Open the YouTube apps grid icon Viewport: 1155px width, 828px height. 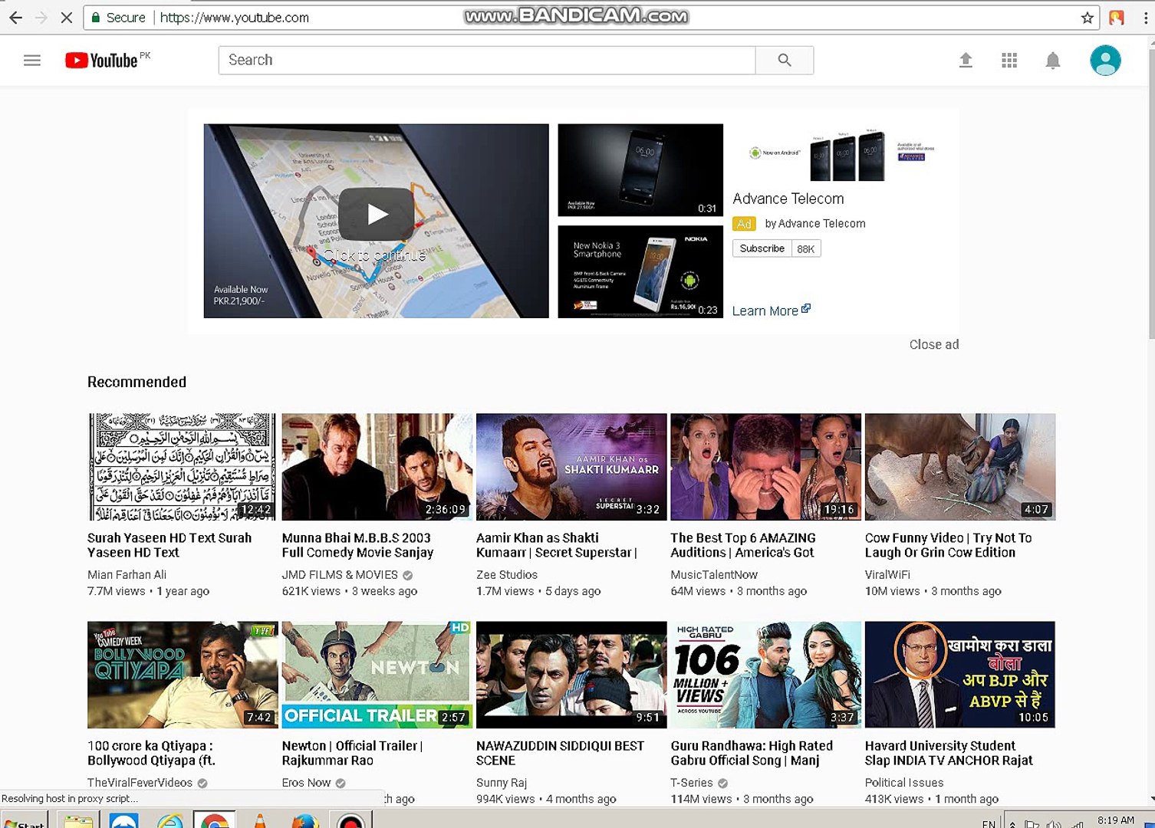click(x=1009, y=60)
